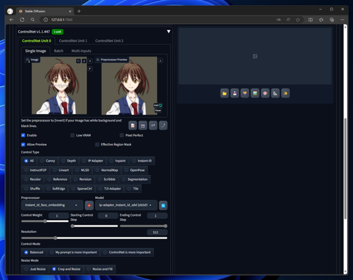Open the Model dropdown
The image size is (353, 280).
pos(126,205)
